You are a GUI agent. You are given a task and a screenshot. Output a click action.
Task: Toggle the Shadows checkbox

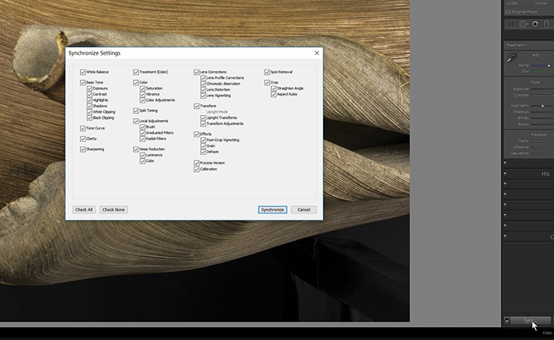90,106
